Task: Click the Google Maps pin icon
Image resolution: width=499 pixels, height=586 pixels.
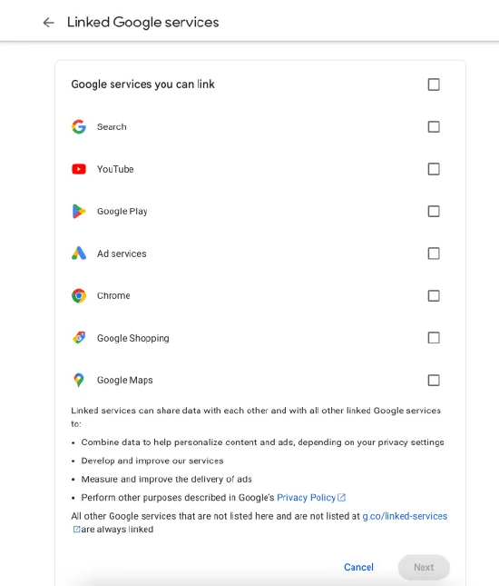Action: point(79,380)
